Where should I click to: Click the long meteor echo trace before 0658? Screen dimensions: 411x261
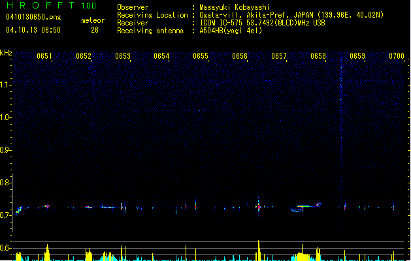(x=306, y=207)
